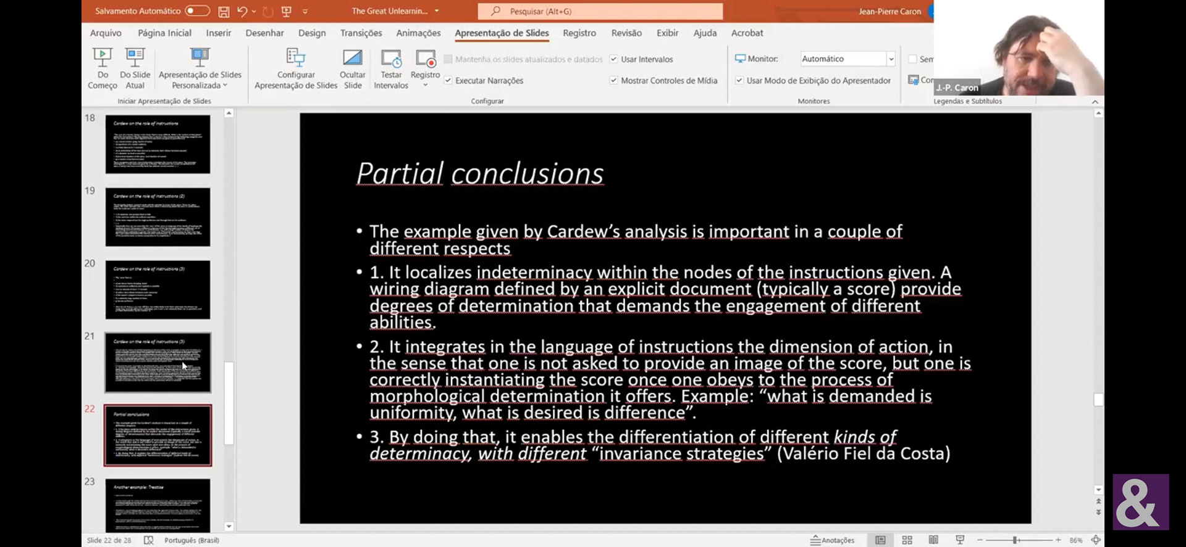Screen dimensions: 1186x547
Task: Open the Ajuda tab
Action: click(x=705, y=33)
